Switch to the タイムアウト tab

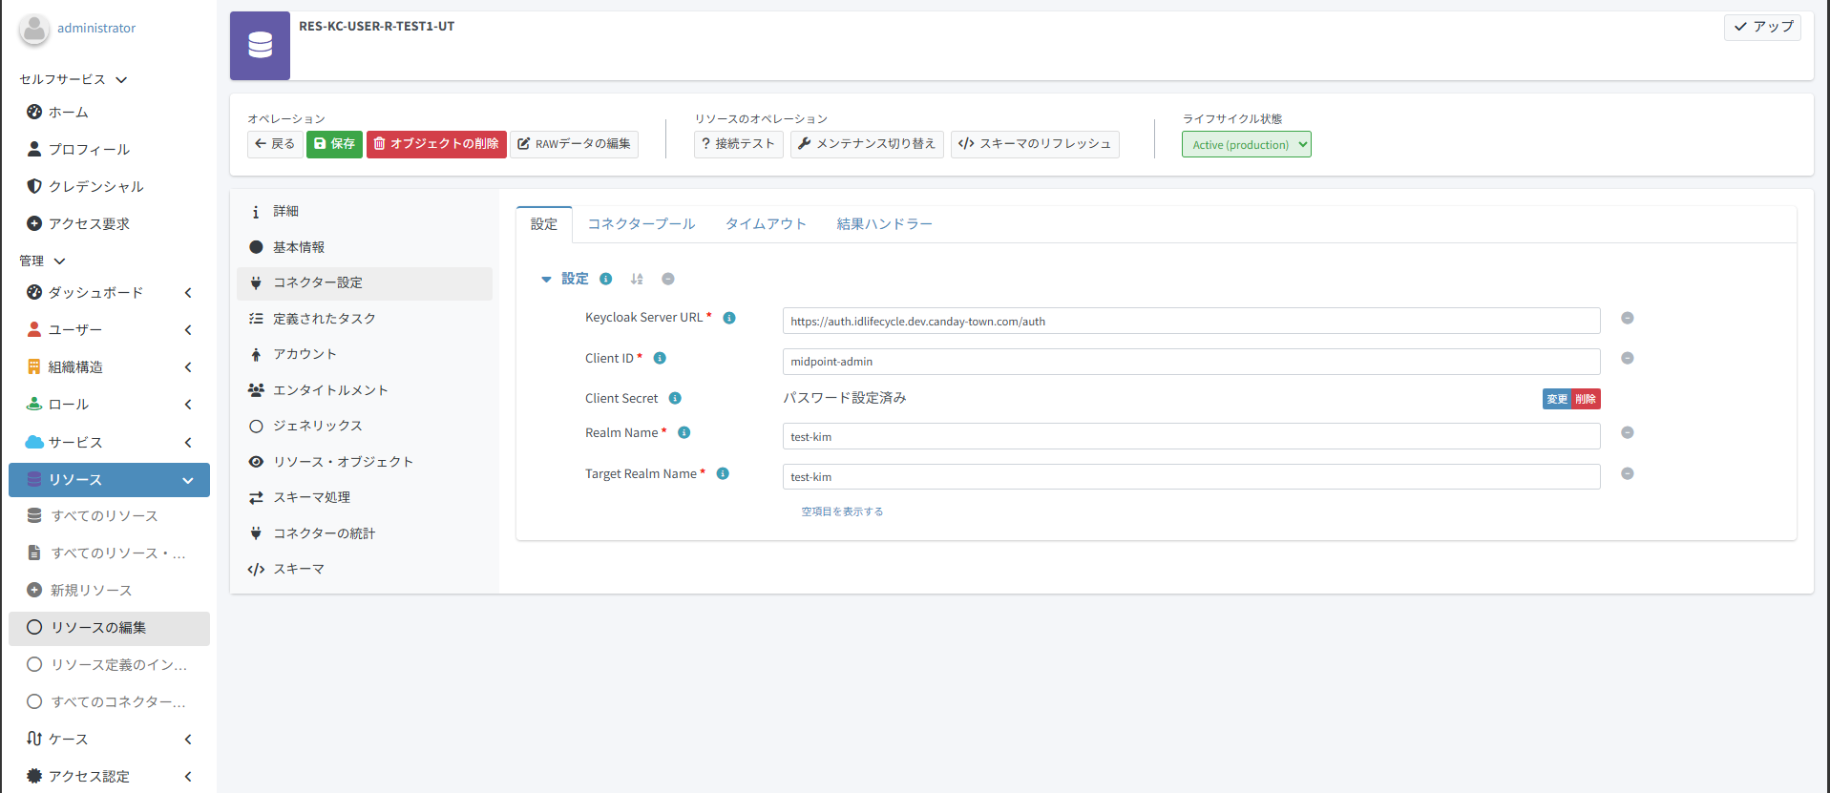click(766, 224)
